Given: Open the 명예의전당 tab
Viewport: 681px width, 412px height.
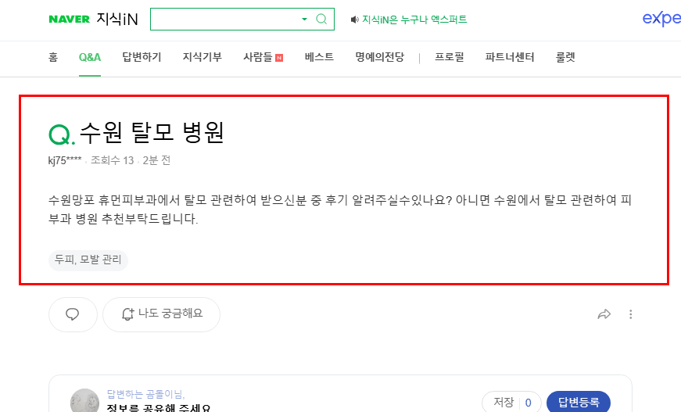Looking at the screenshot, I should 379,57.
